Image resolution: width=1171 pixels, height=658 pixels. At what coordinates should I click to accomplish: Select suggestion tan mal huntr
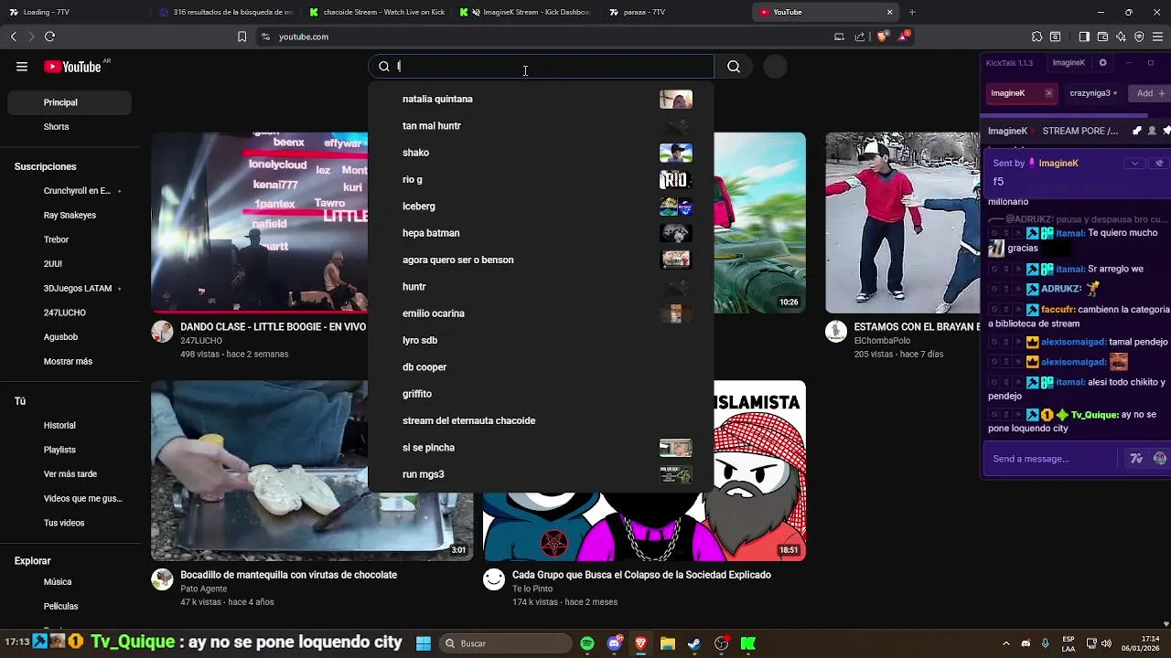[x=540, y=126]
